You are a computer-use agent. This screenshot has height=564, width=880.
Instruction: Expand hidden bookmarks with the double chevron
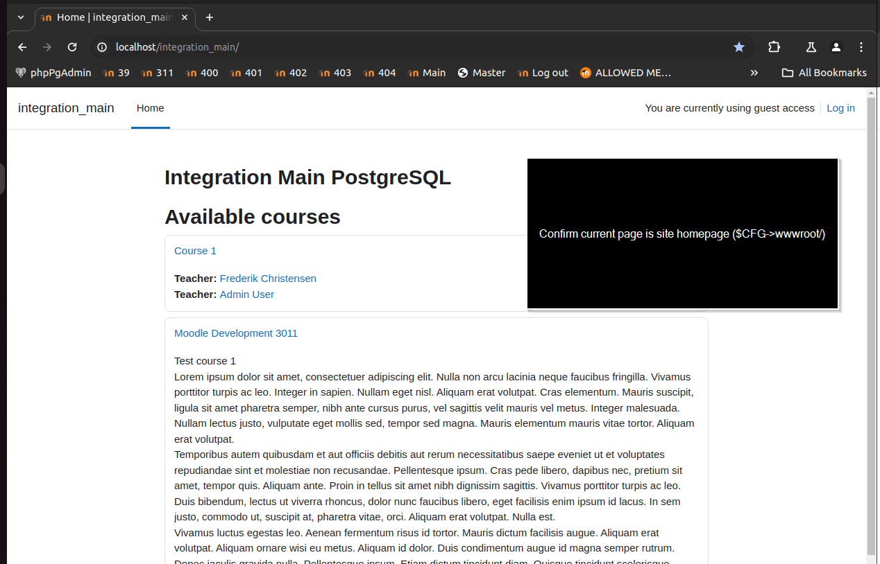pos(754,72)
